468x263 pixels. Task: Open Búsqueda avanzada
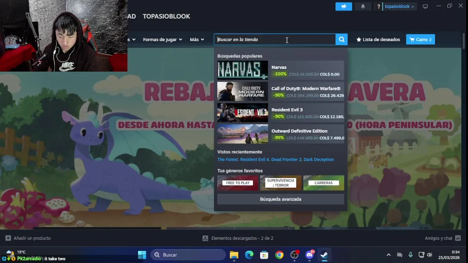click(x=280, y=199)
